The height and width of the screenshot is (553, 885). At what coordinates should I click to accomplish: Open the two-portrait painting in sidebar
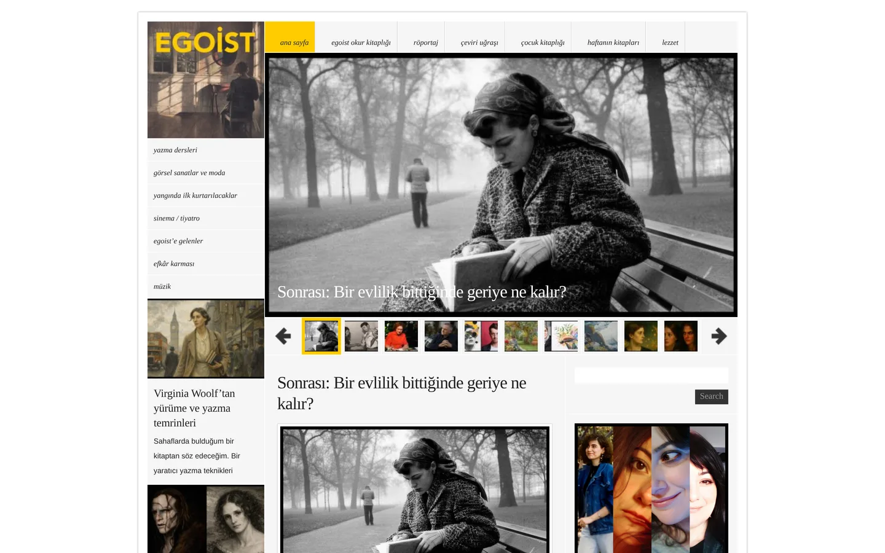click(x=206, y=519)
